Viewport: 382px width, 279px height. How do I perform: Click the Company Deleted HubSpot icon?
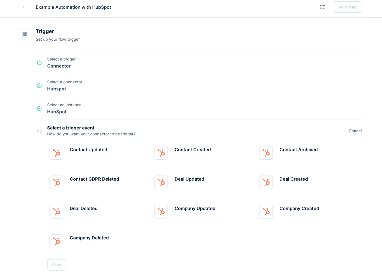tap(56, 241)
